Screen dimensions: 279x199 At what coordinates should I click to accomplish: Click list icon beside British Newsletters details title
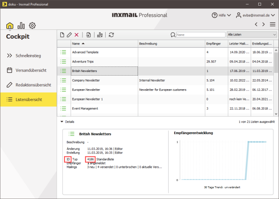(x=71, y=134)
